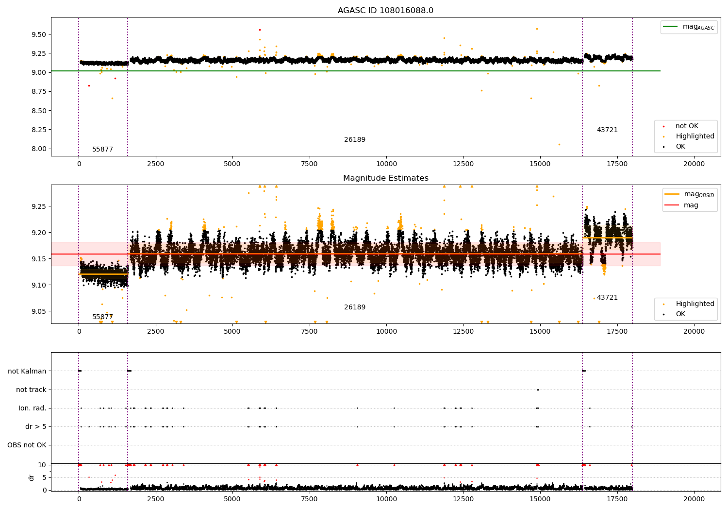Click the 'OBS not OK' y-axis label
Image resolution: width=728 pixels, height=510 pixels.
[x=27, y=445]
